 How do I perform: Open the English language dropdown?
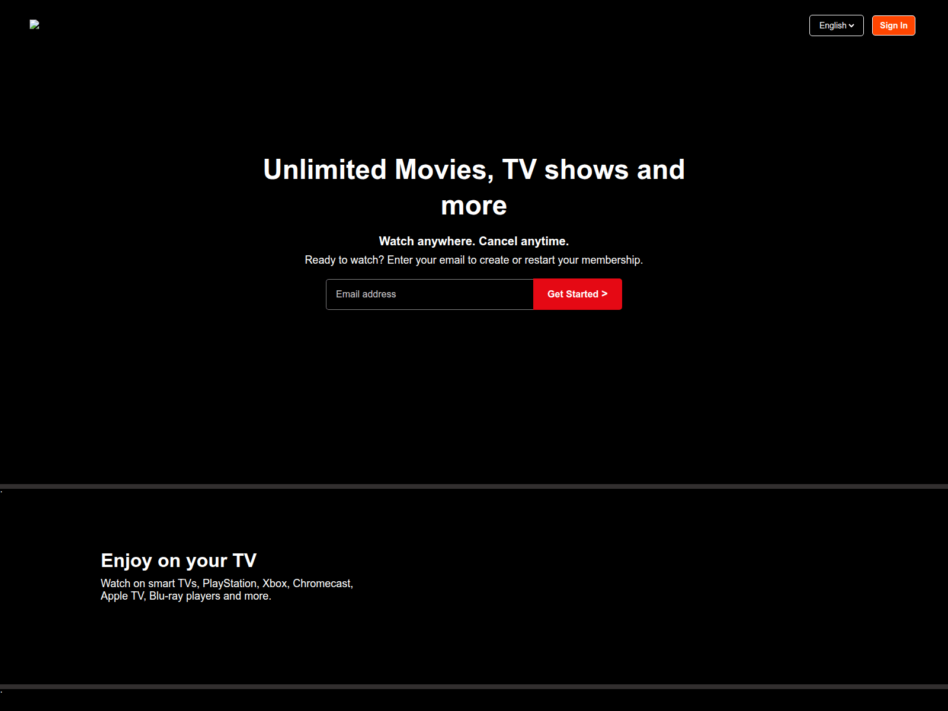836,25
